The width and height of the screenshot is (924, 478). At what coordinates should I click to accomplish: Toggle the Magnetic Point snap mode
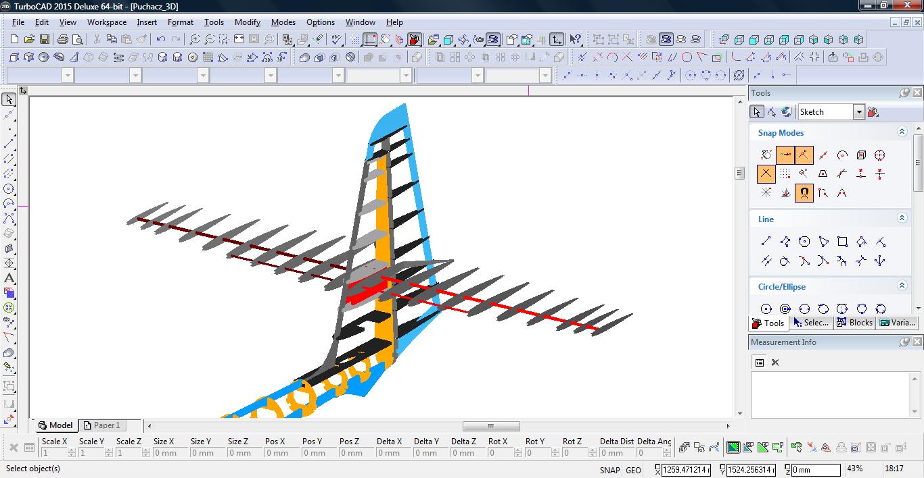click(804, 193)
